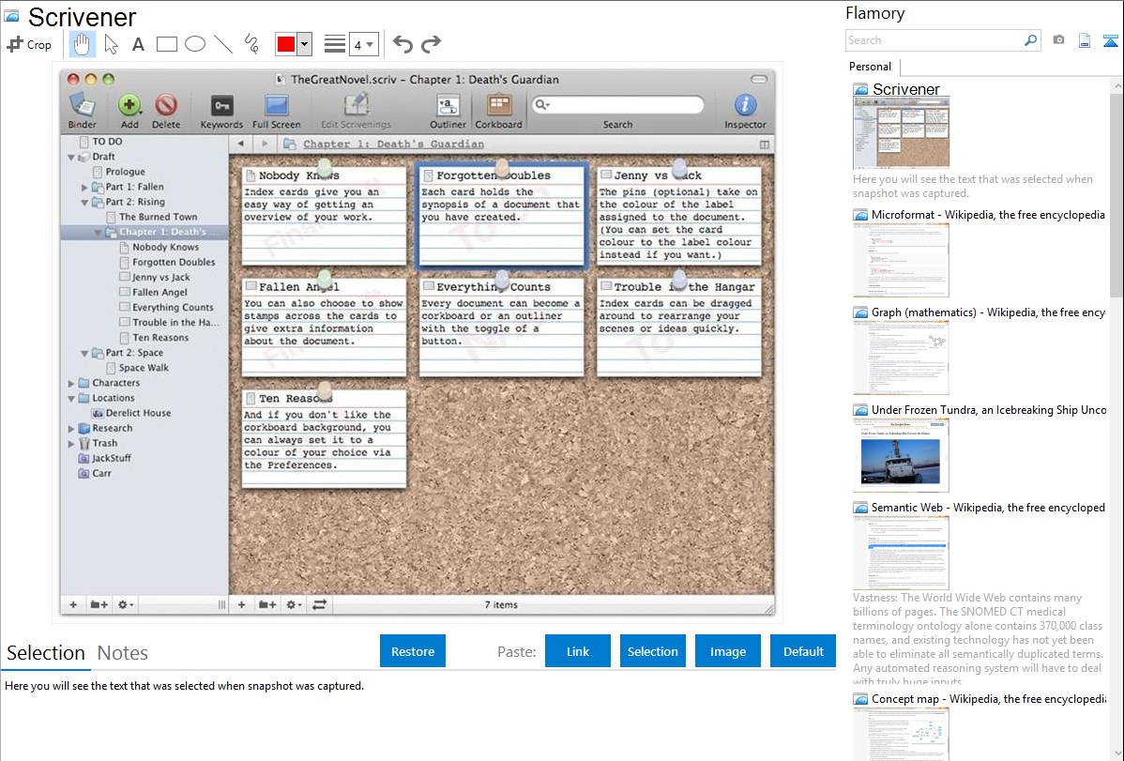Open the Concept map snapshot title
1124x761 pixels.
(x=988, y=698)
